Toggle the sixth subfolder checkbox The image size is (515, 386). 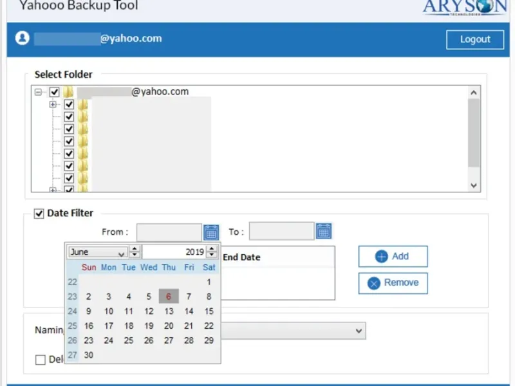(x=69, y=166)
